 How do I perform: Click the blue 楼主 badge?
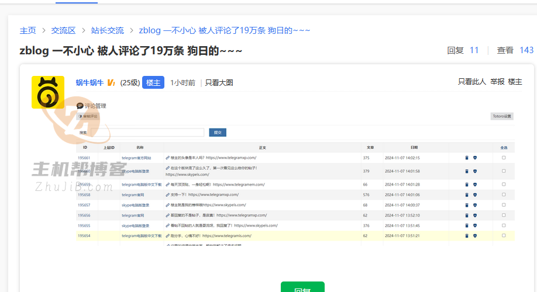tap(153, 82)
